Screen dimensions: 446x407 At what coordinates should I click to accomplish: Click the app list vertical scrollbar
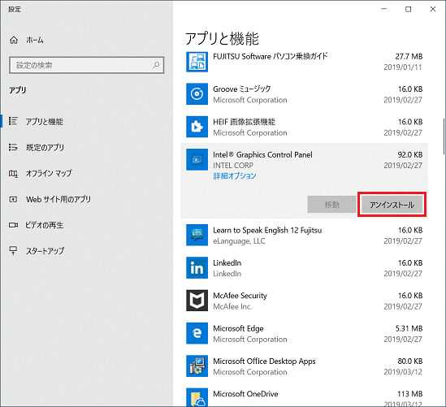click(x=444, y=136)
